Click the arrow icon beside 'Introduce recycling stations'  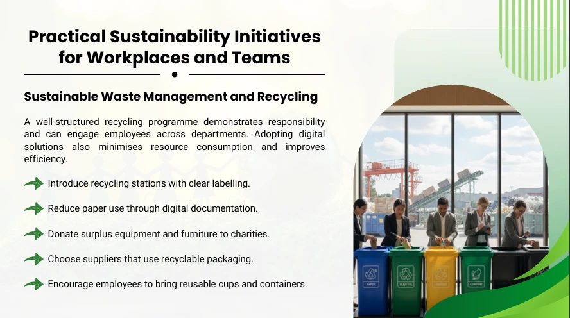click(33, 184)
